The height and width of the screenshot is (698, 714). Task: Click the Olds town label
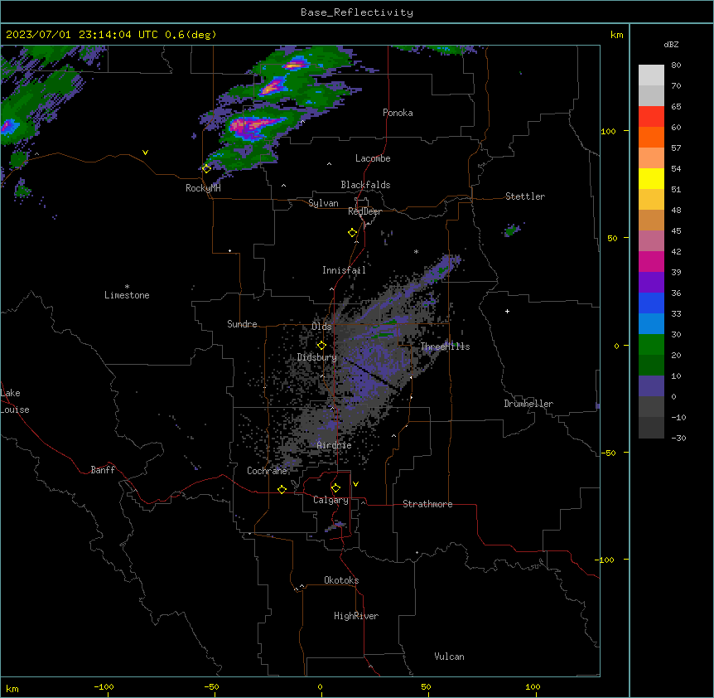coord(321,327)
